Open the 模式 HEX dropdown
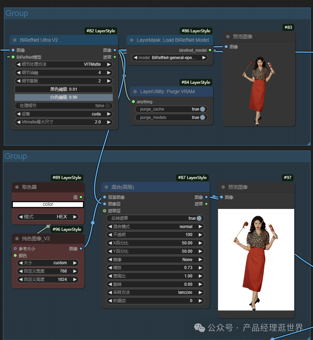This screenshot has width=313, height=340. 48,217
